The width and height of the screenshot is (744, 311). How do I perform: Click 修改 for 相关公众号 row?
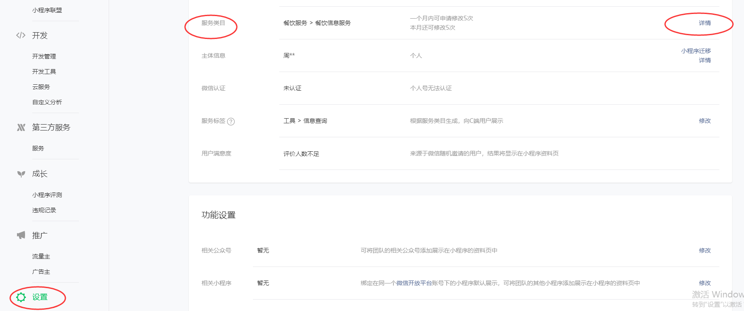[705, 250]
